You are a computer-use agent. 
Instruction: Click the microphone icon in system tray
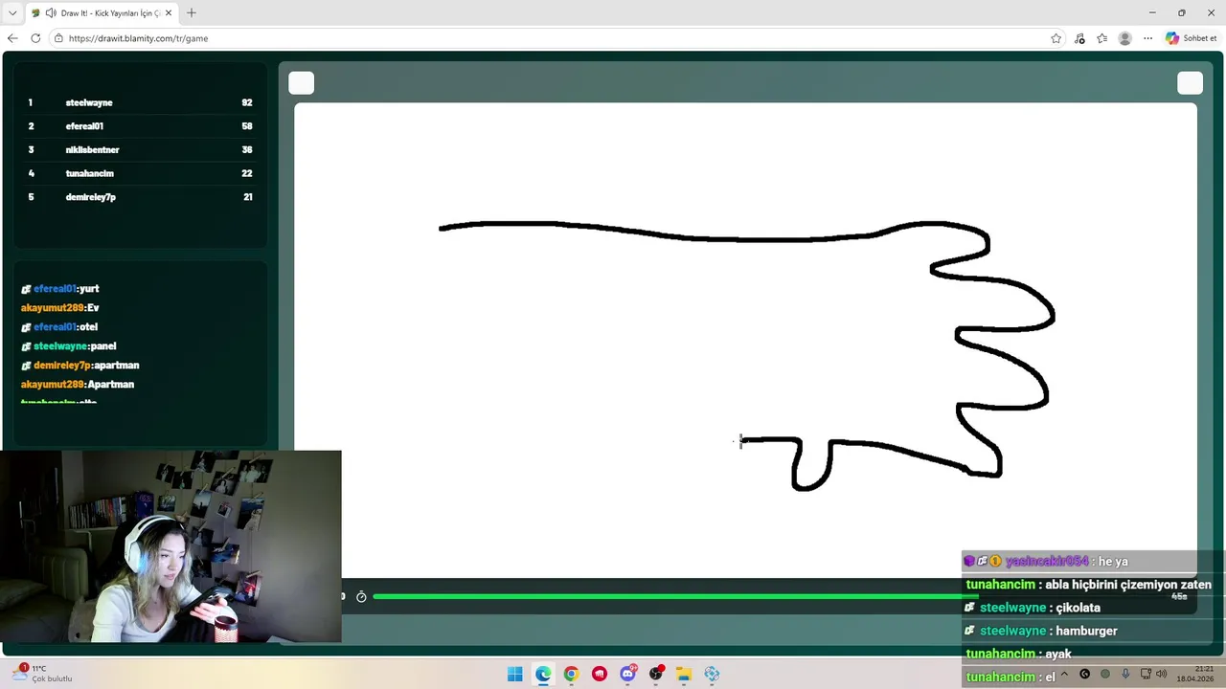pos(1125,674)
